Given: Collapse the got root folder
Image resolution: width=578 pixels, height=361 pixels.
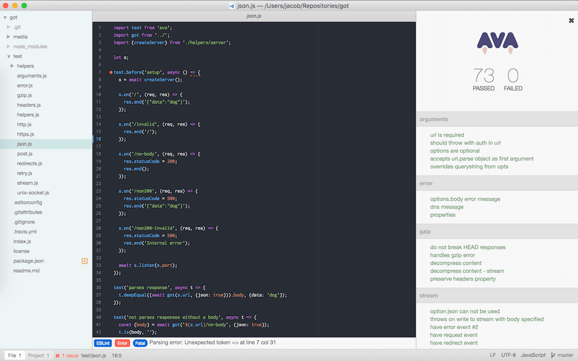Looking at the screenshot, I should pos(5,17).
